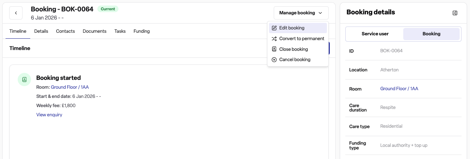Screen dimensions: 470x159
Task: Click the Care duration label
Action: (x=358, y=107)
